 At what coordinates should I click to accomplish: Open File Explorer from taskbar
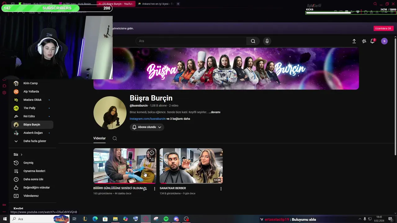coord(115,219)
